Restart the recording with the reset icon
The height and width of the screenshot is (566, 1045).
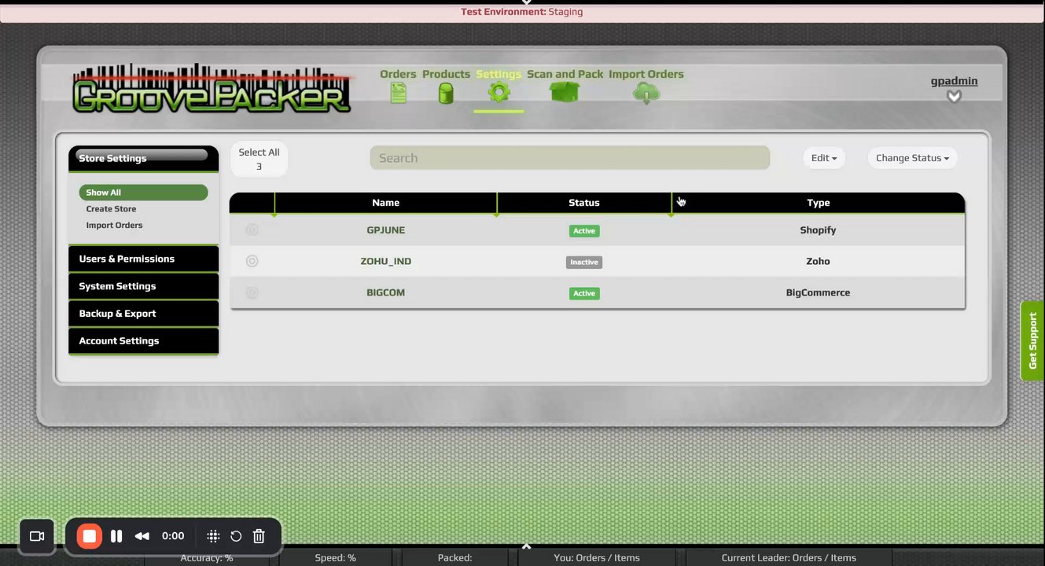(x=236, y=536)
